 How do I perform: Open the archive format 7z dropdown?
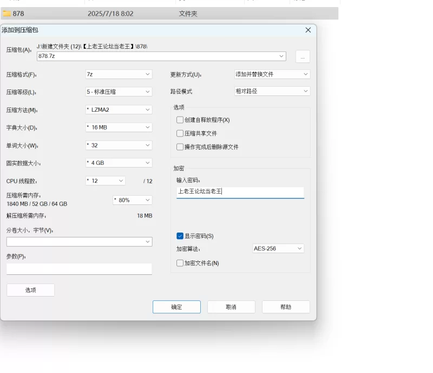(119, 74)
